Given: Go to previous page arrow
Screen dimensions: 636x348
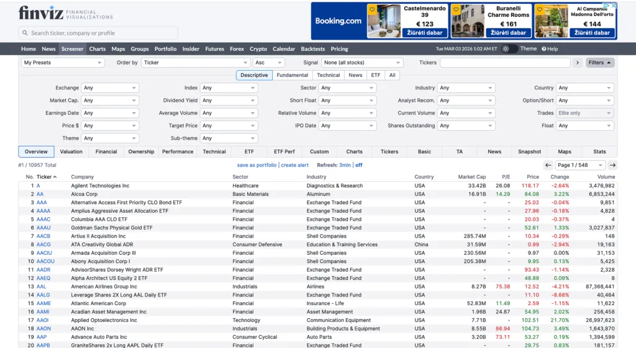Looking at the screenshot, I should (x=548, y=165).
